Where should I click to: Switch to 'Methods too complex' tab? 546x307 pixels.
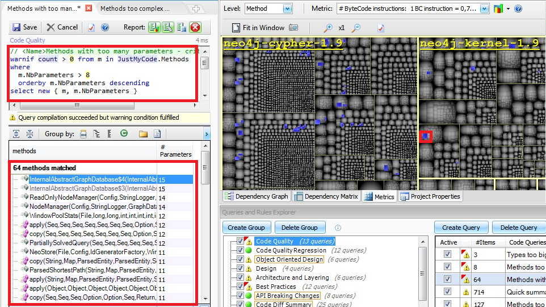(x=135, y=9)
